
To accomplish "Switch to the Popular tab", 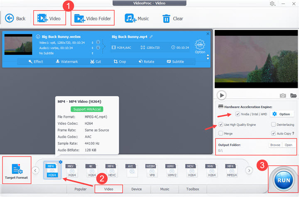I will (81, 189).
